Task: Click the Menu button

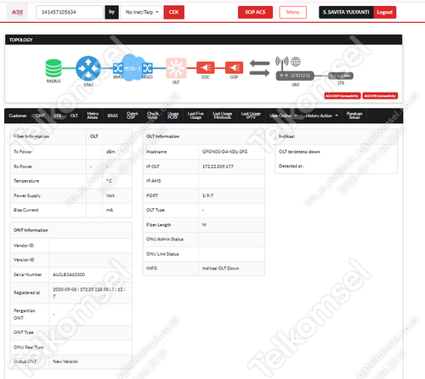Action: tap(292, 12)
